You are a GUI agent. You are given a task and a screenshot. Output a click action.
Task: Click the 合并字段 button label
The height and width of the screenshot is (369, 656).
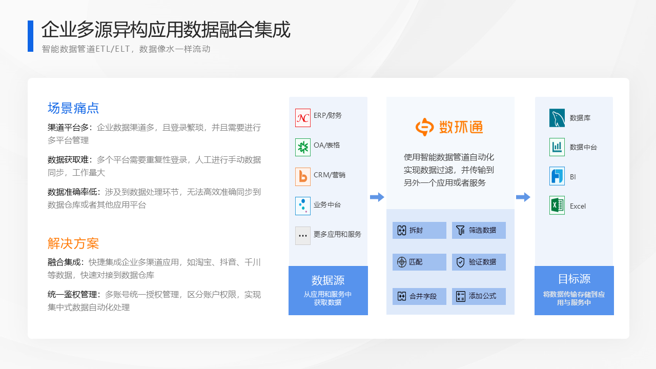[423, 296]
